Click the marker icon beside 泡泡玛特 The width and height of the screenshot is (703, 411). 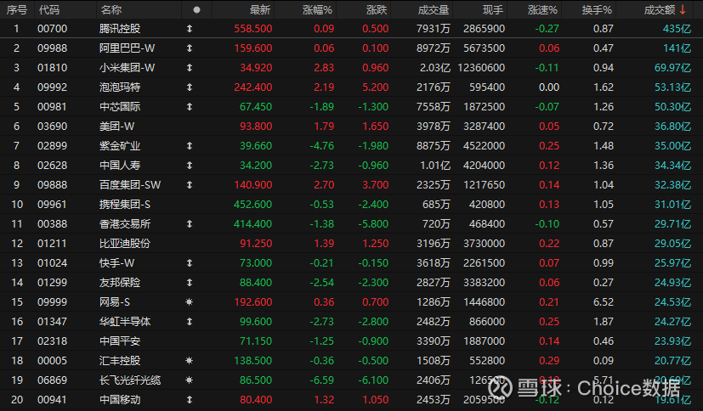[x=190, y=87]
